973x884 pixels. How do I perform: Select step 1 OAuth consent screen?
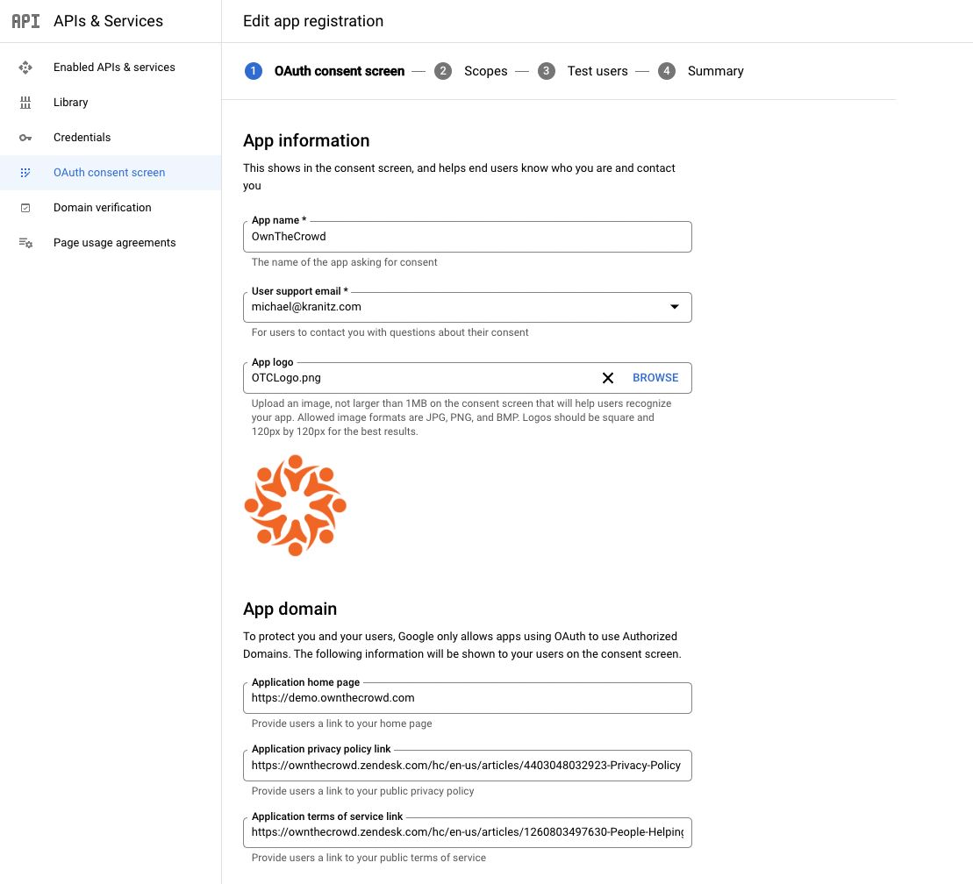339,71
